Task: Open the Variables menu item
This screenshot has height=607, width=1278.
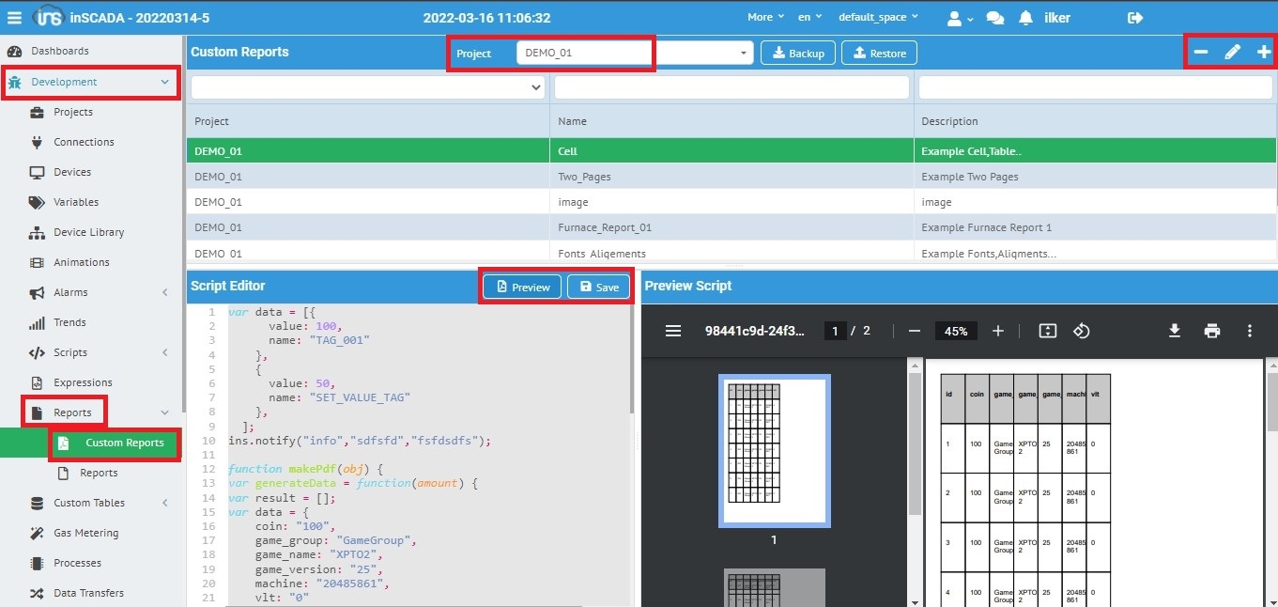Action: point(75,202)
